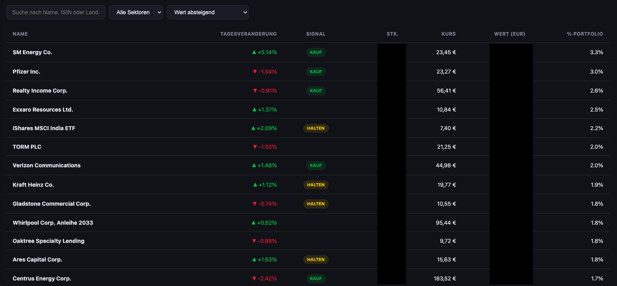The height and width of the screenshot is (286, 617).
Task: Click the 23,45 € price
Action: 446,52
